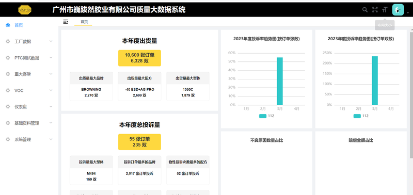Click the gear icon beside VOC
Screen dimensions: 413x195
[x=8, y=90]
